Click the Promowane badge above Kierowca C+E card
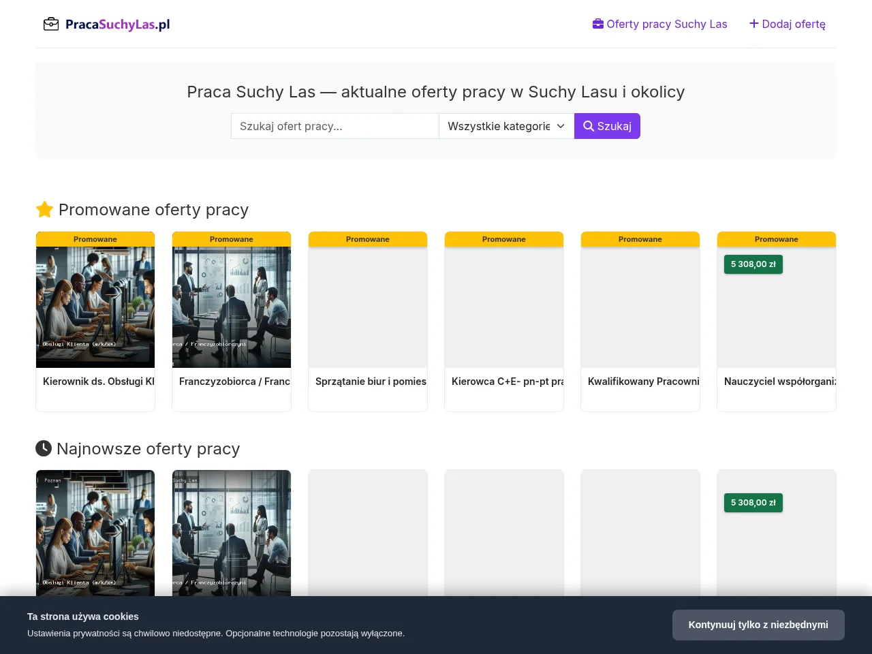872x654 pixels. pyautogui.click(x=504, y=239)
